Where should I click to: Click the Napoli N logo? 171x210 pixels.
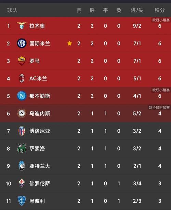(22, 96)
